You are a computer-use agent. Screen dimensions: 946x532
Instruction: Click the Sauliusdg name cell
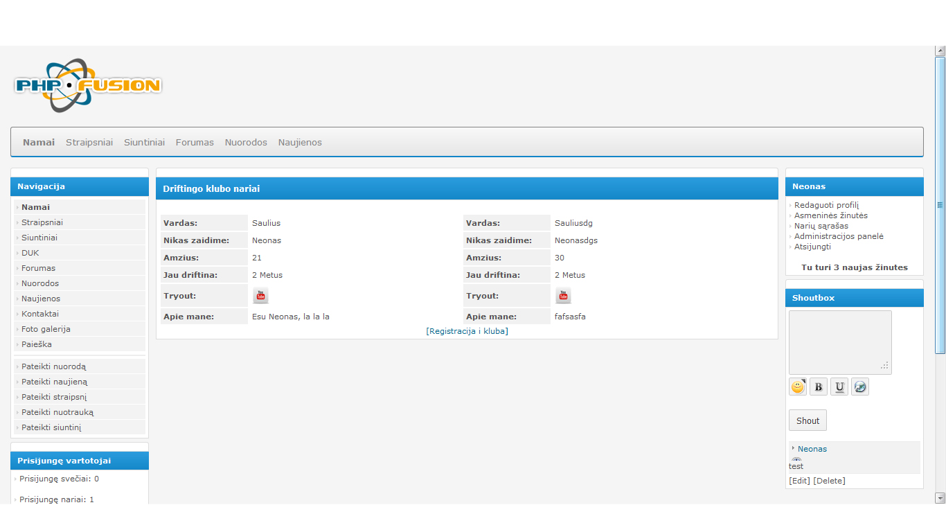coord(573,223)
